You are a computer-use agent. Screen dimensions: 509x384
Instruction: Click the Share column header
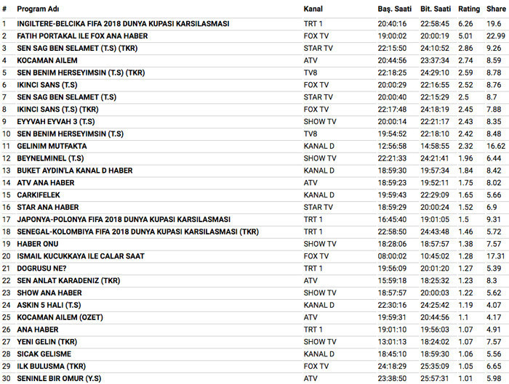tap(496, 9)
